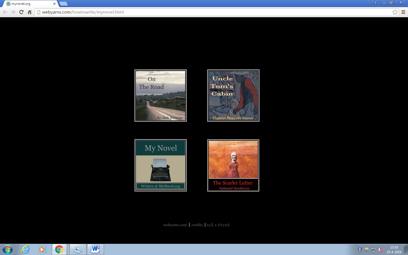Open the On The Road book cover
Viewport: 408px width, 255px height.
pyautogui.click(x=160, y=95)
